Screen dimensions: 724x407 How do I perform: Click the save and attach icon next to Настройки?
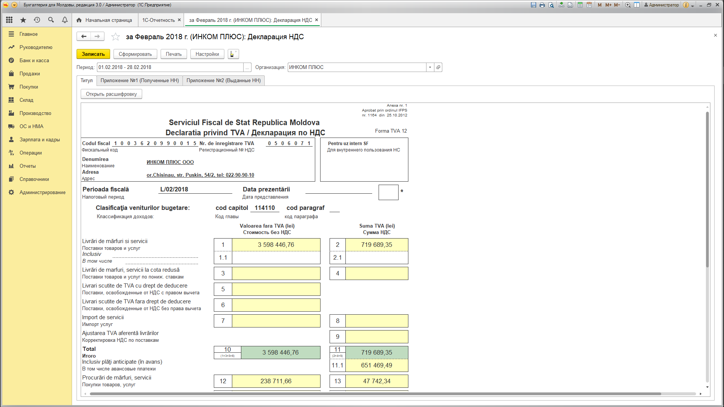coord(233,54)
